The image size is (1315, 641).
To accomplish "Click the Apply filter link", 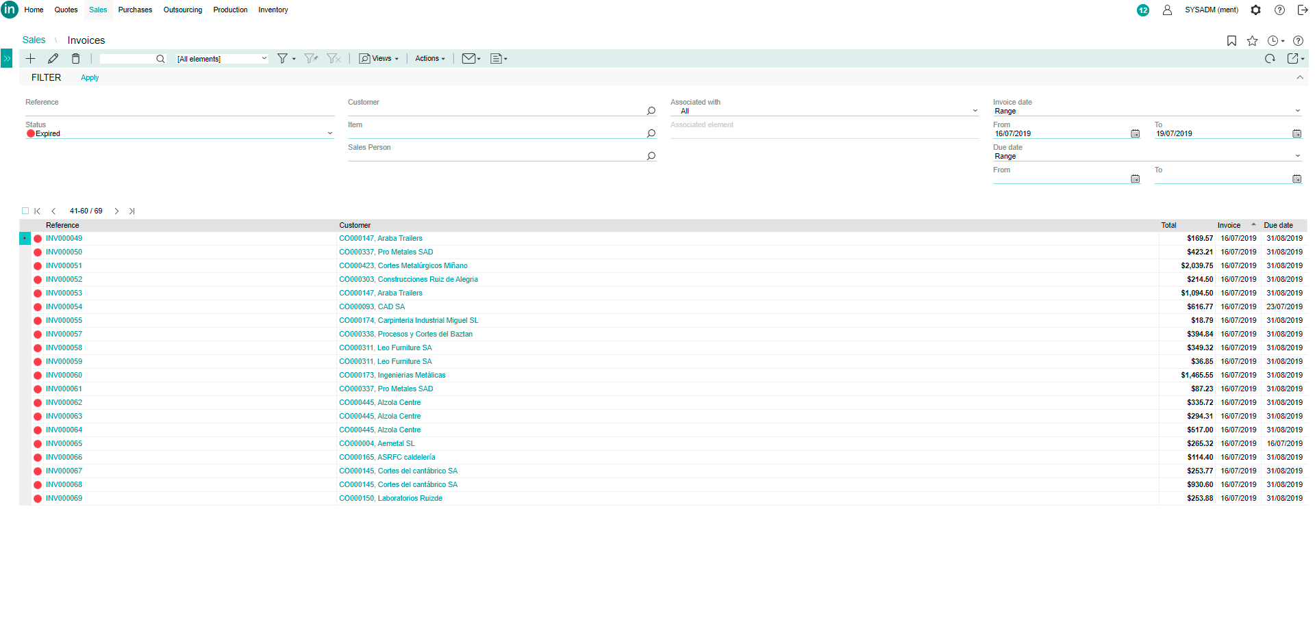I will (x=90, y=78).
